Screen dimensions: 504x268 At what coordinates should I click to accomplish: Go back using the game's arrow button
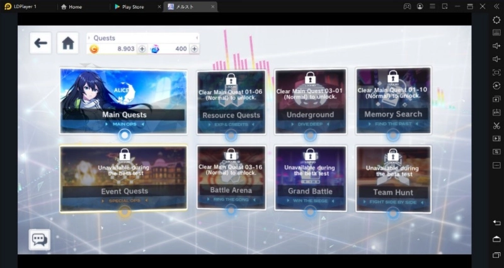click(40, 43)
